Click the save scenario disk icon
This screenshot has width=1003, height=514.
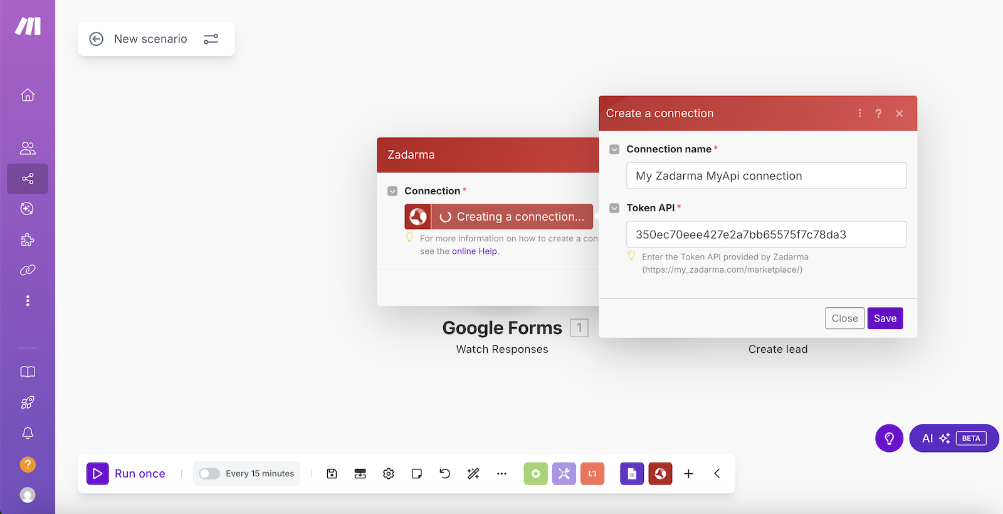coord(332,474)
